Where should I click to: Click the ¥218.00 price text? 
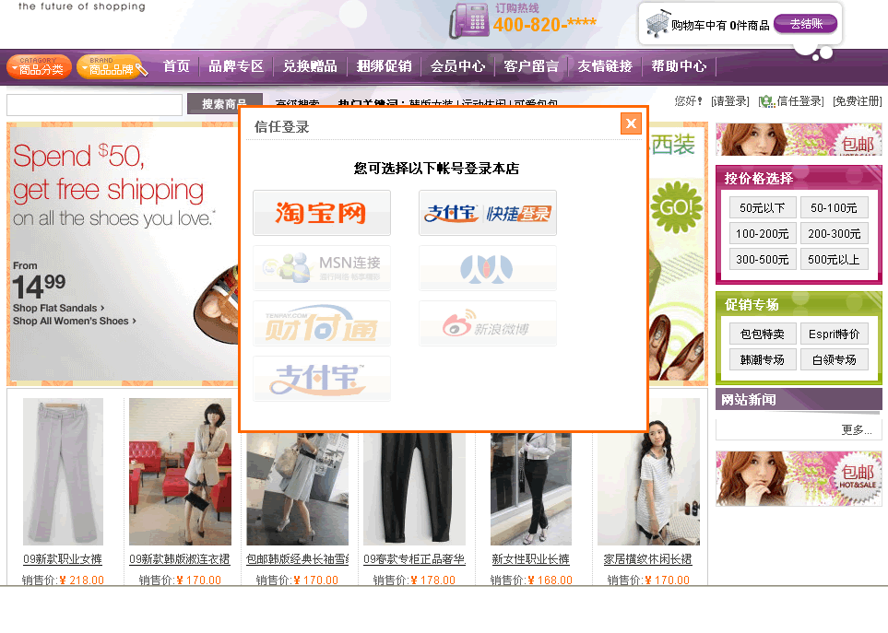click(81, 580)
